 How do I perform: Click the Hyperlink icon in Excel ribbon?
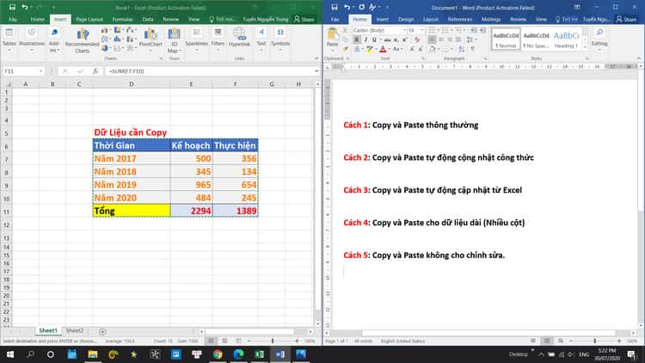239,37
